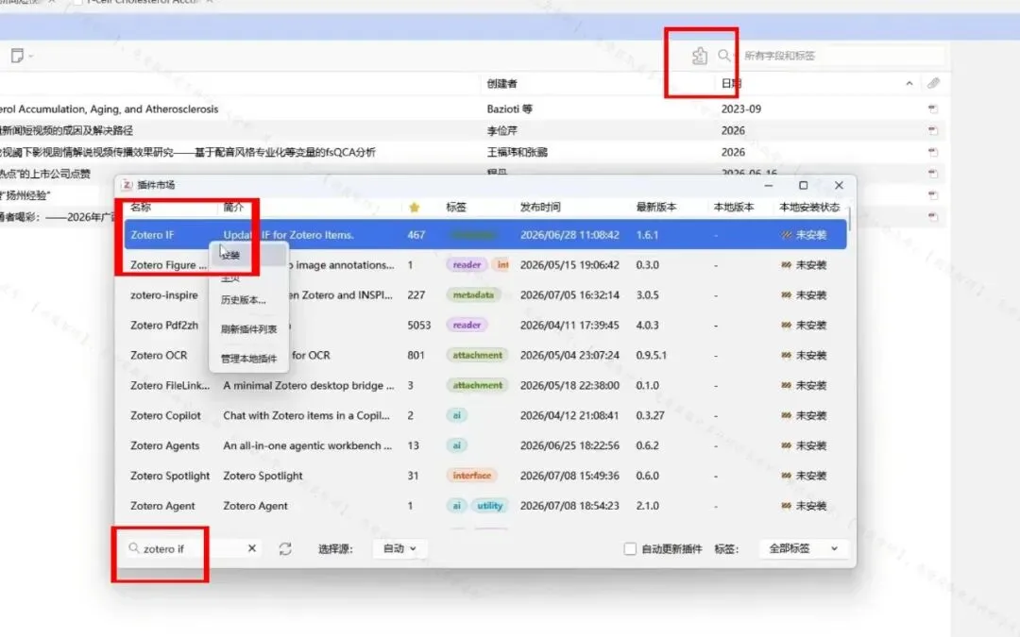
Task: Click the metadata tag on zotero-inspire row
Action: pyautogui.click(x=473, y=295)
